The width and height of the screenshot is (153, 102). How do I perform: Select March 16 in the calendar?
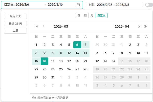[x=45, y=61]
